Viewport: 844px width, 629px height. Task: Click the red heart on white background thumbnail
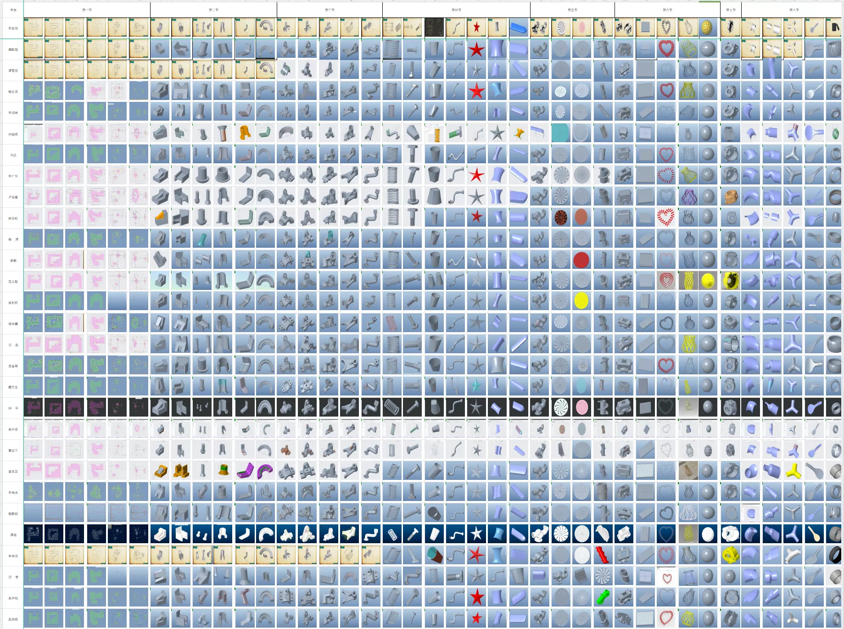(666, 576)
